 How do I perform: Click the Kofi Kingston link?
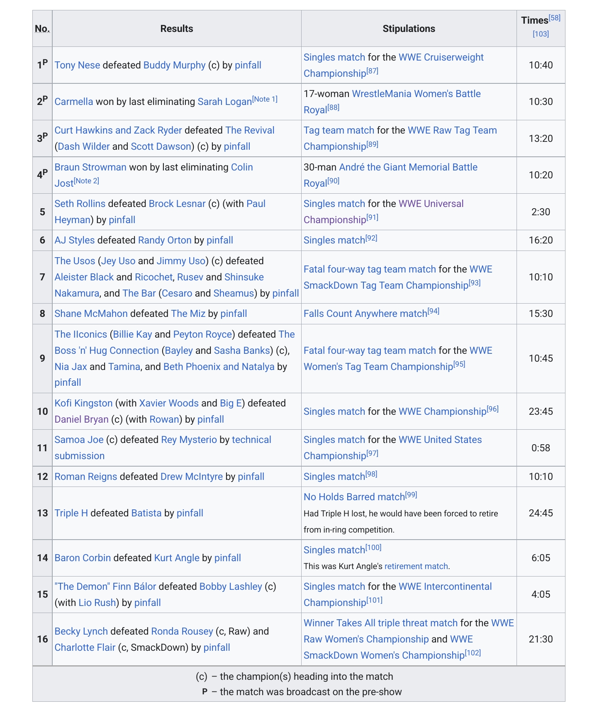(x=84, y=403)
